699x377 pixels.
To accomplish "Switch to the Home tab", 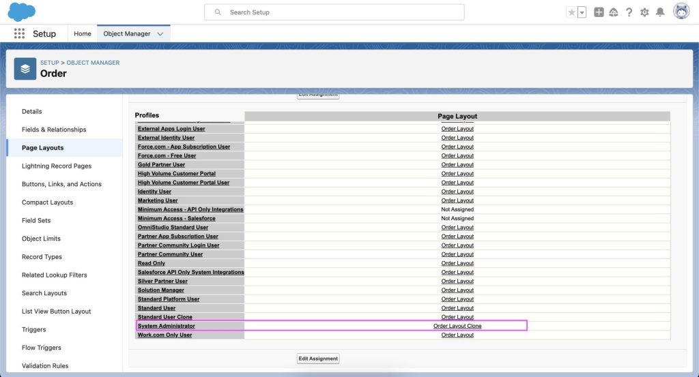I will [x=83, y=33].
